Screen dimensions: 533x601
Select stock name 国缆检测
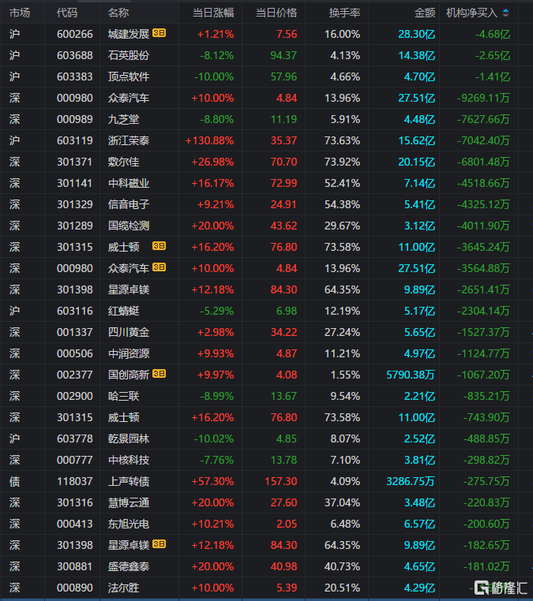129,226
